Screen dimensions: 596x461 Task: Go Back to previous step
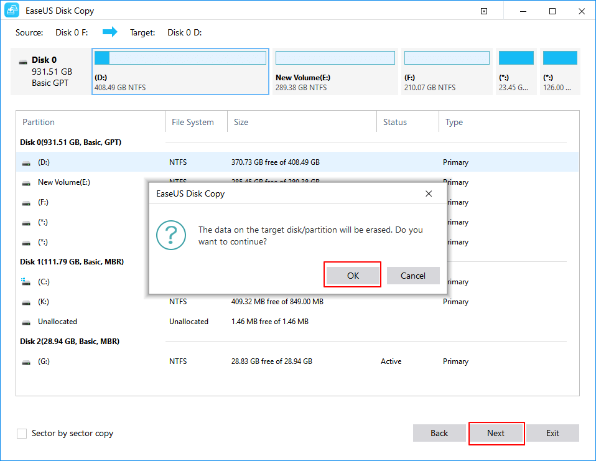point(439,433)
